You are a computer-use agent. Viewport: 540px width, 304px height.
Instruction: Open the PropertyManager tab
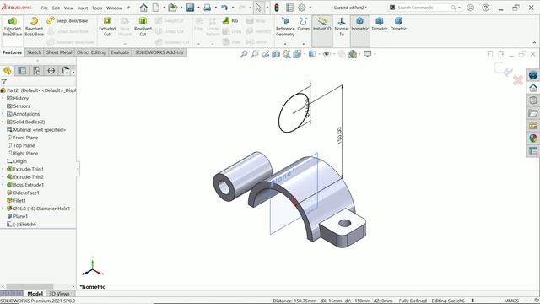(x=22, y=71)
